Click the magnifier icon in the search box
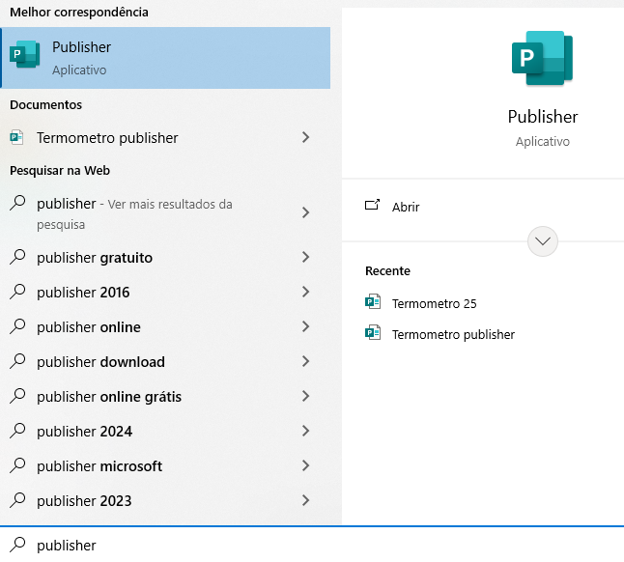The image size is (624, 562). click(x=17, y=545)
